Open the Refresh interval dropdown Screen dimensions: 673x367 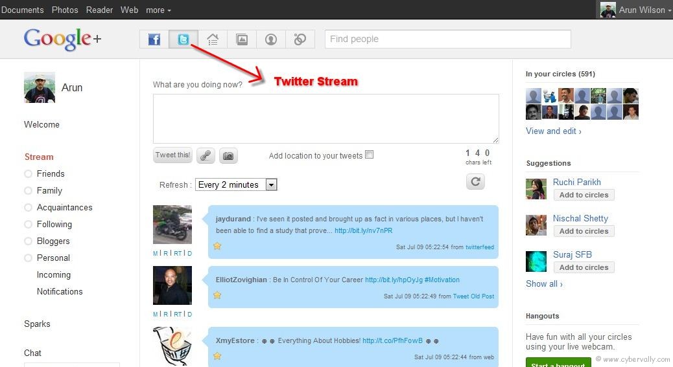point(236,184)
